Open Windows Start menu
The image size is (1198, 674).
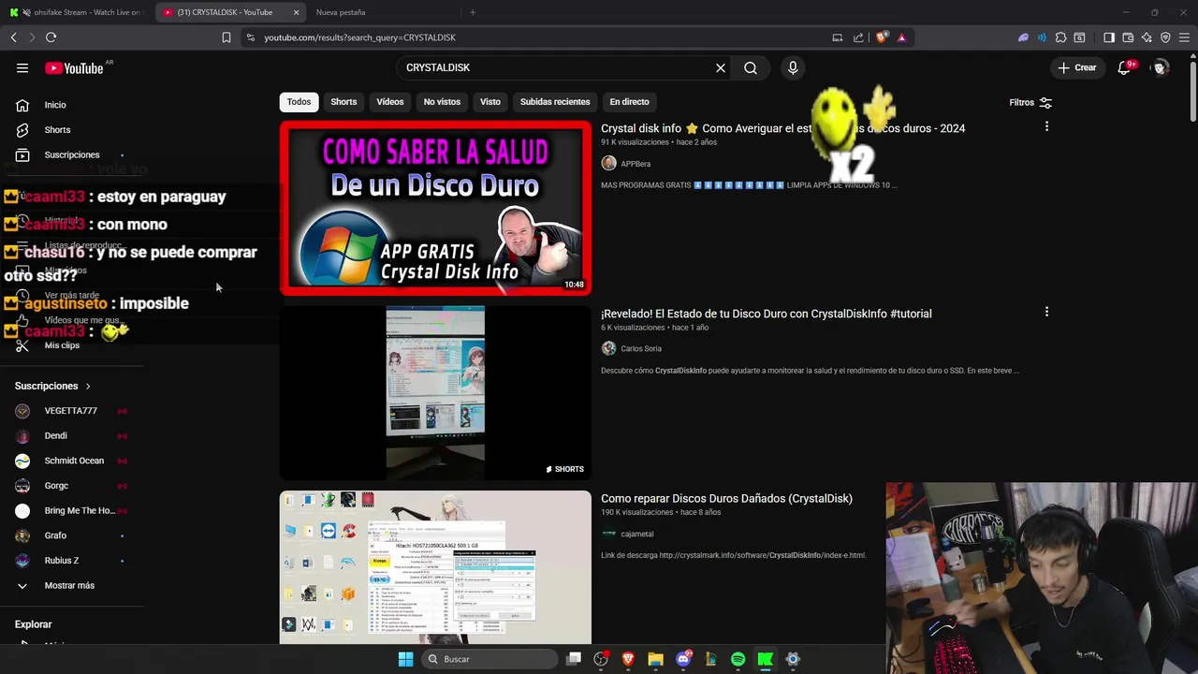coord(405,659)
